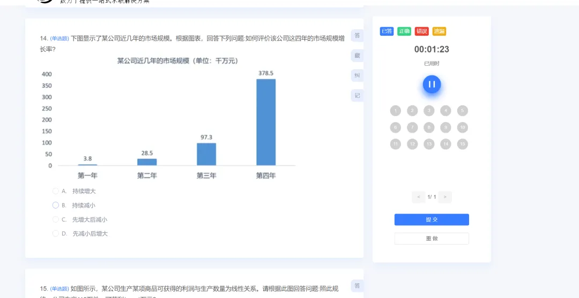Jump to question 1 in the navigator
Viewport: 579px width, 298px height.
pos(396,111)
